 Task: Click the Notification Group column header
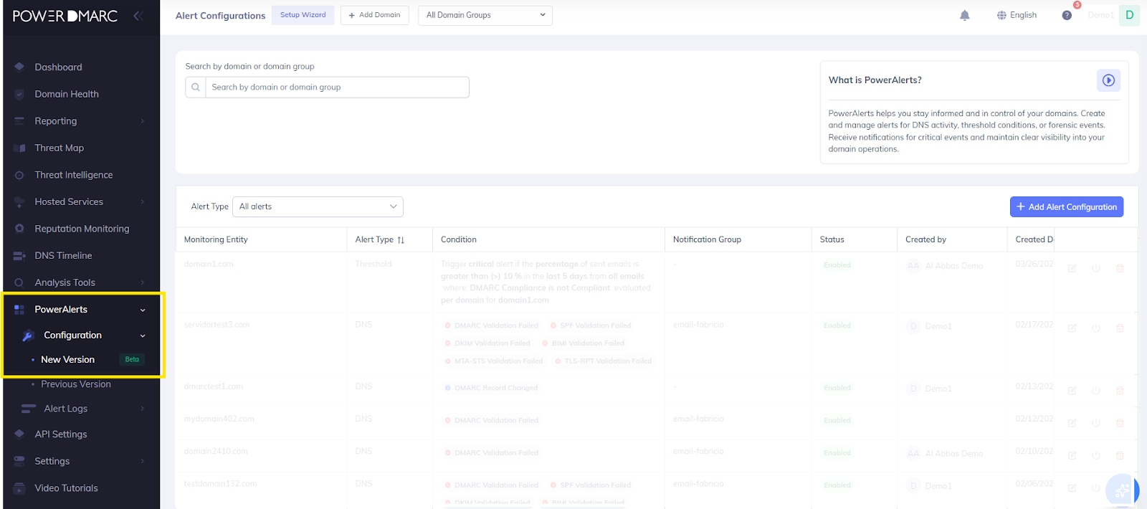(x=707, y=239)
